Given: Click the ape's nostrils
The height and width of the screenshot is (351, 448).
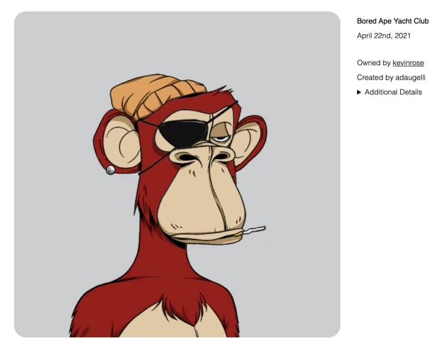Looking at the screenshot, I should point(203,157).
